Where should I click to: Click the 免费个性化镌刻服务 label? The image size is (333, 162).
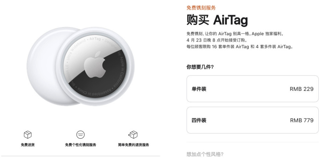[80, 145]
